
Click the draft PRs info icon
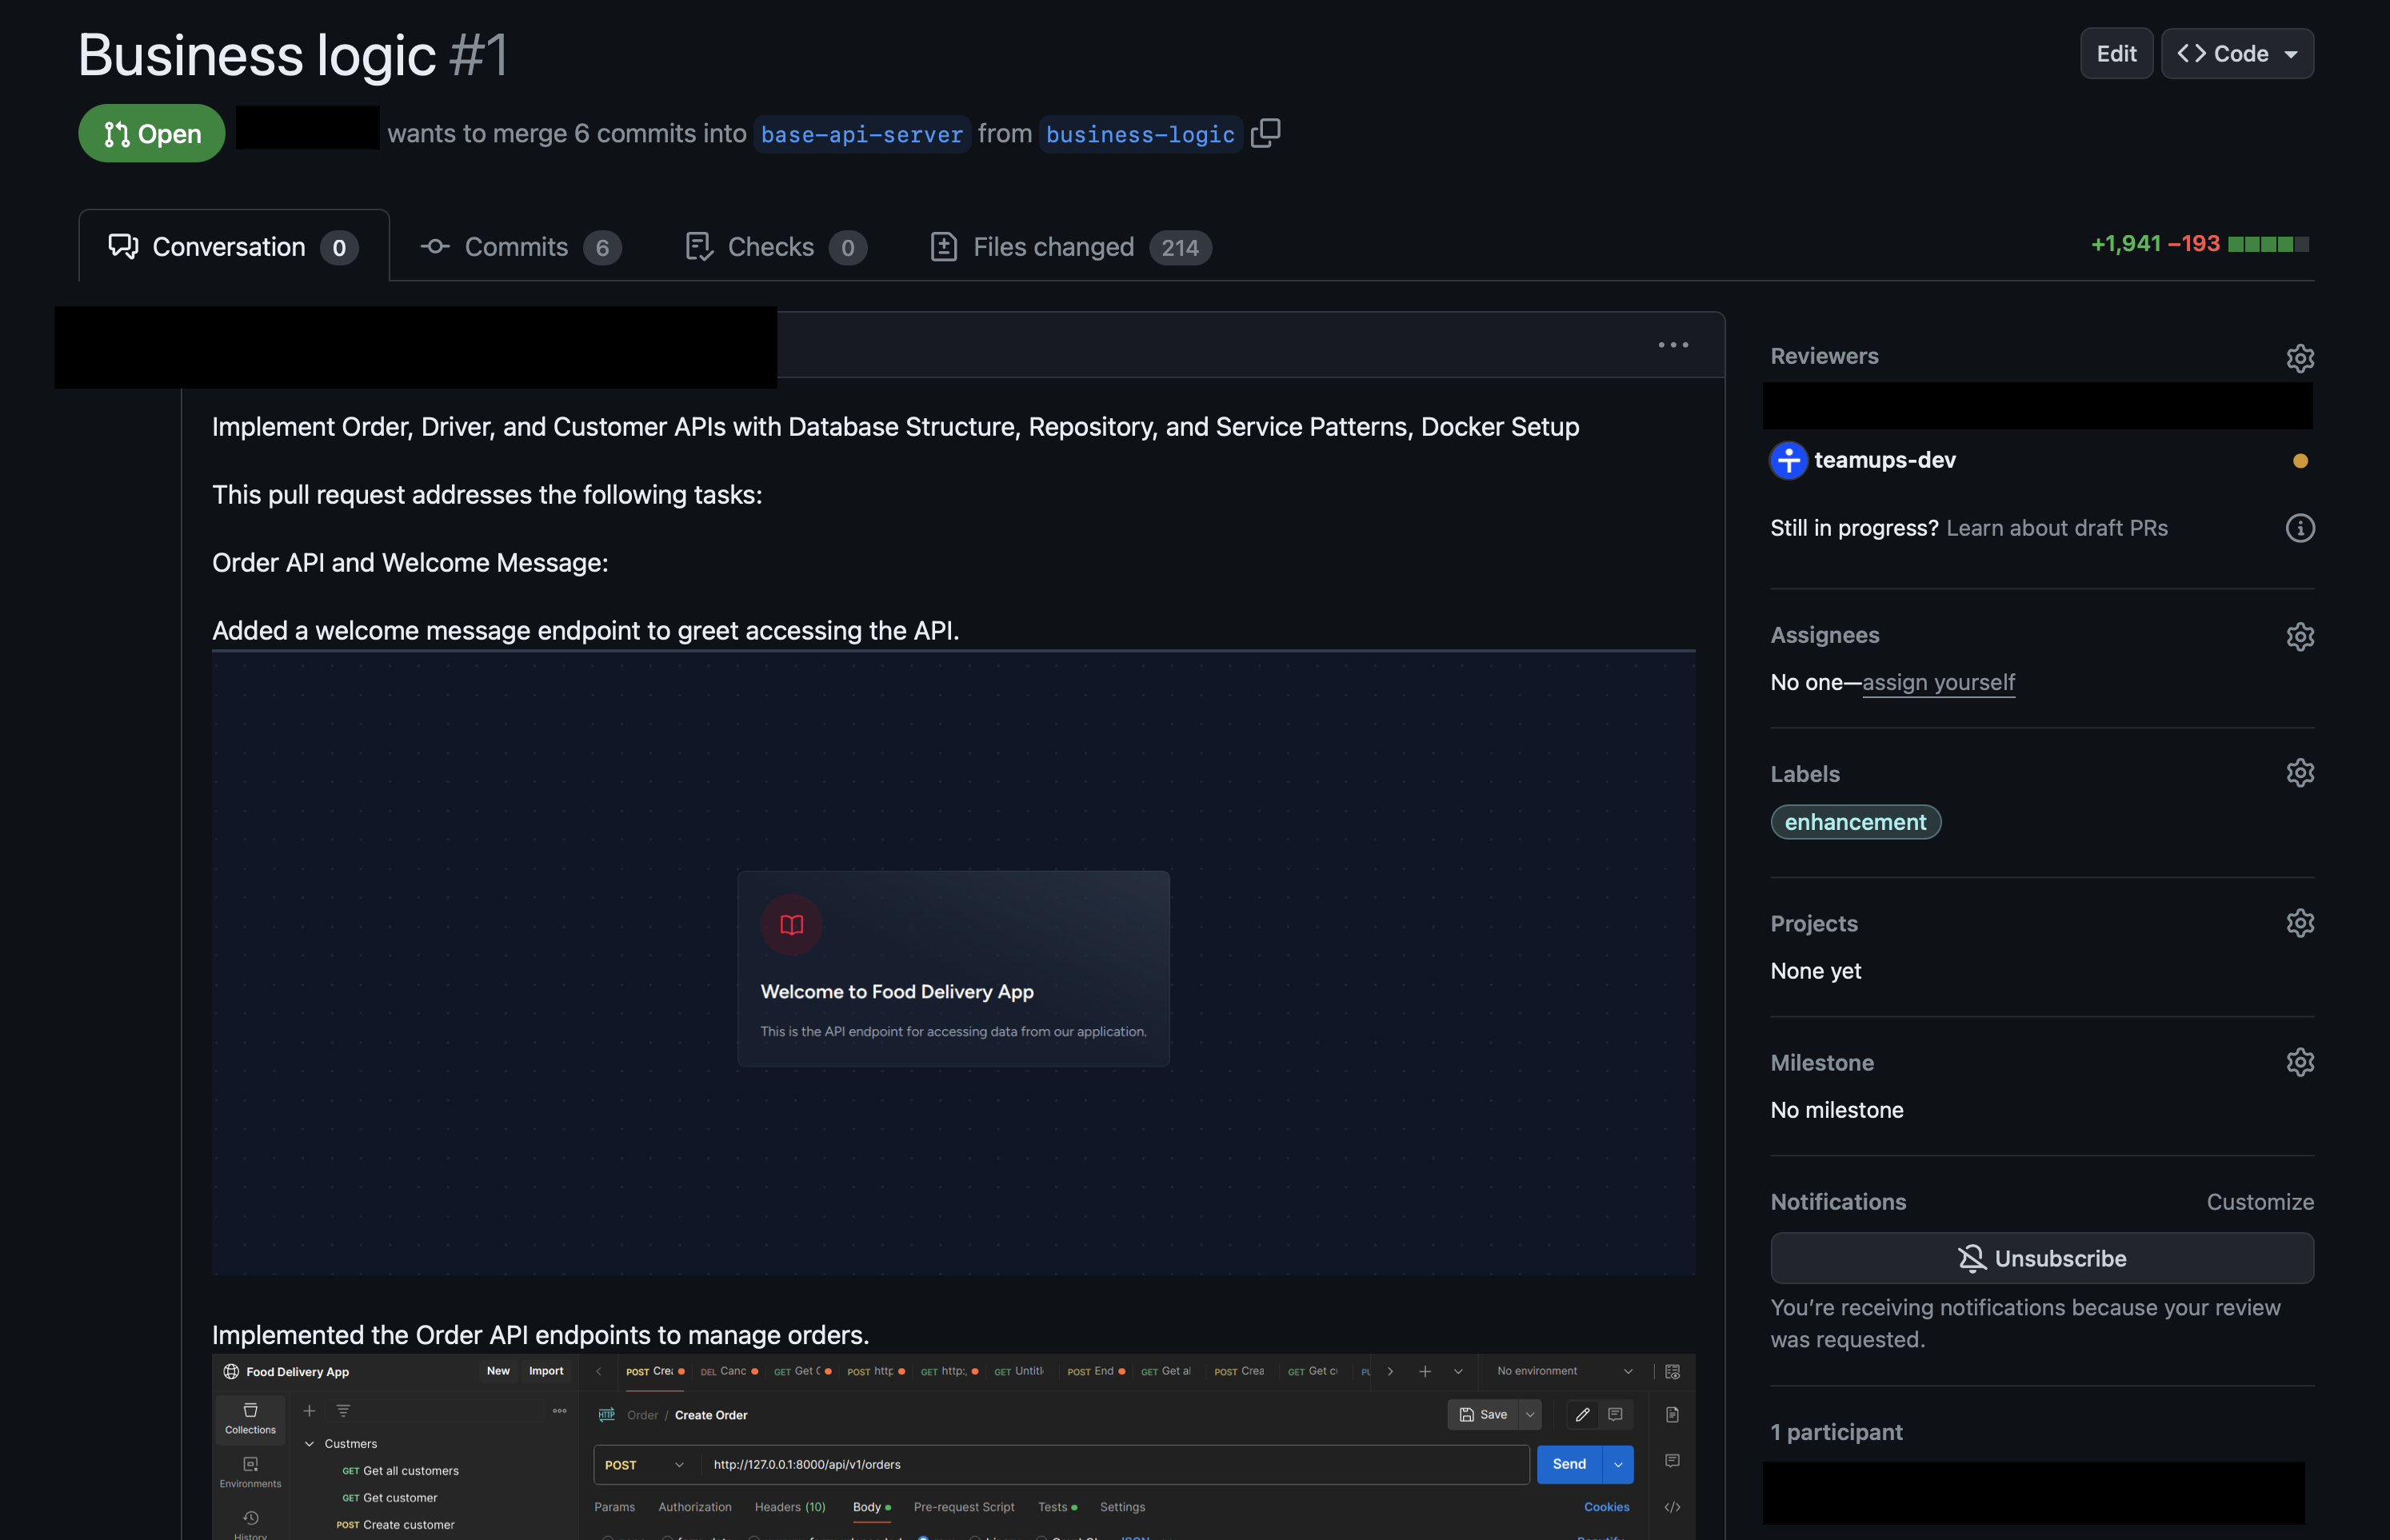2299,528
